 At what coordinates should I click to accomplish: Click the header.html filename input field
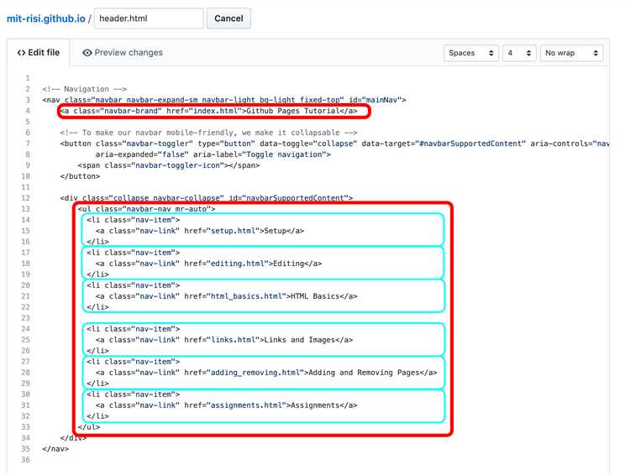148,18
